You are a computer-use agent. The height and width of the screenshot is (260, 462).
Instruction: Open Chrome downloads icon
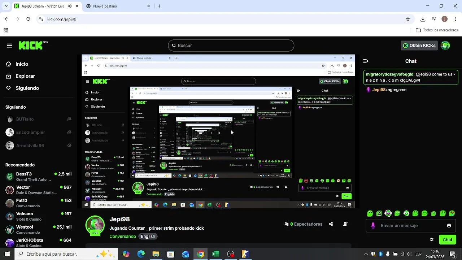[x=423, y=19]
